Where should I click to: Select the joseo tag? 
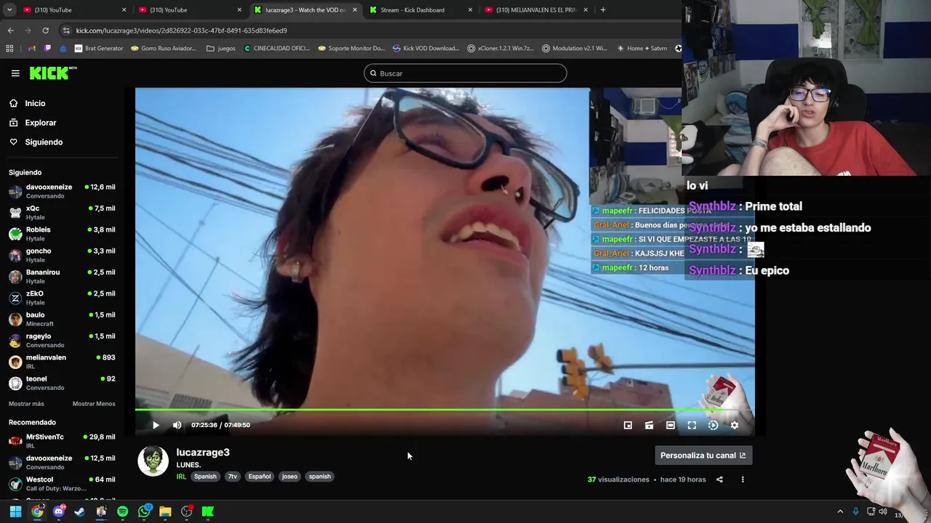tap(289, 477)
